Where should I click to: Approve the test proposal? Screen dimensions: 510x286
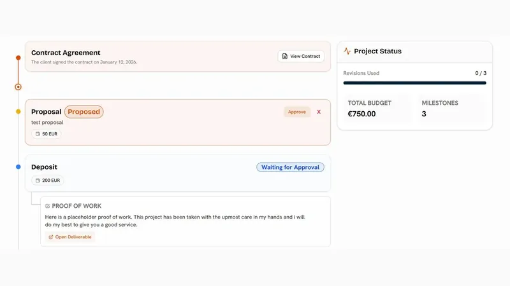coord(297,112)
